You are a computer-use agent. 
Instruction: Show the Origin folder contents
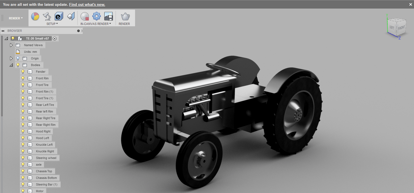click(x=11, y=58)
